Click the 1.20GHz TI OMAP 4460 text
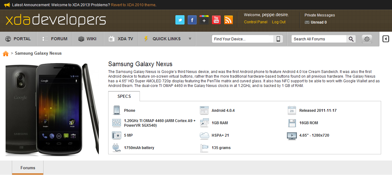 click(160, 123)
